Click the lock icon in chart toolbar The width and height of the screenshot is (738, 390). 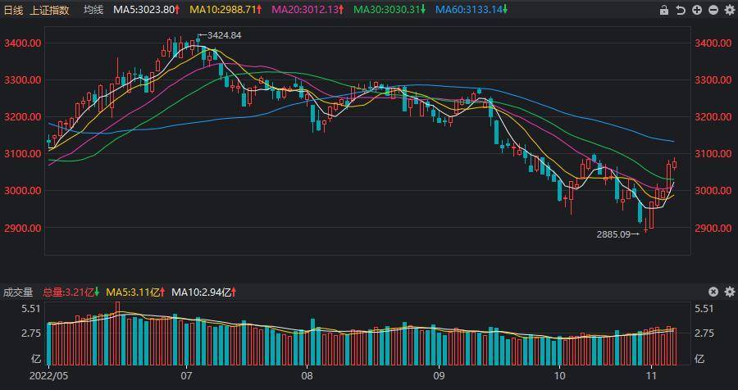point(664,10)
